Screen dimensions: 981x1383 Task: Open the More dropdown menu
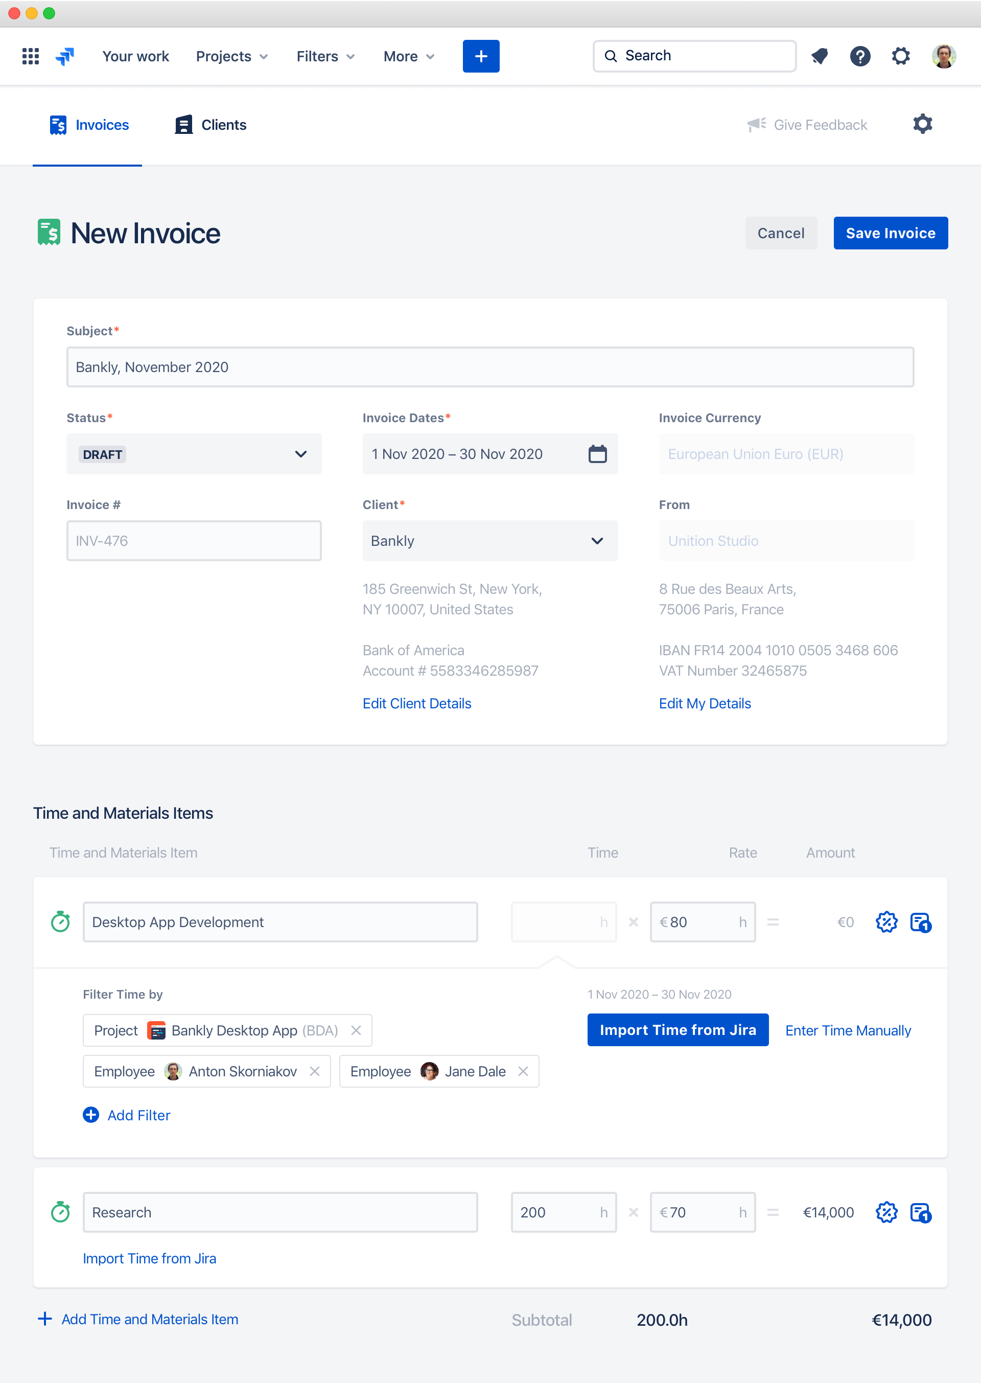point(409,56)
